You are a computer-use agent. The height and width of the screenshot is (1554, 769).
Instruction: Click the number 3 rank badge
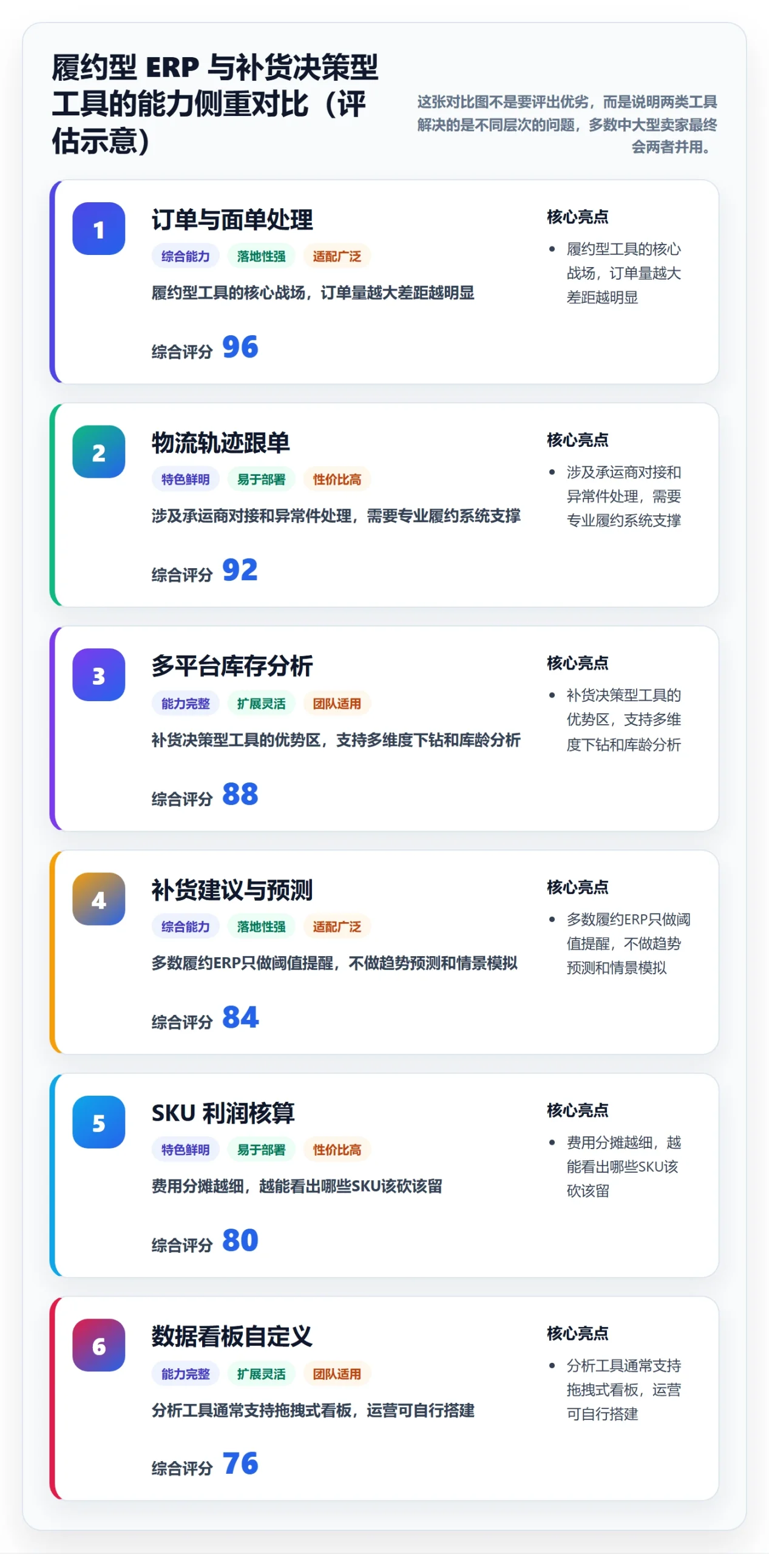[x=99, y=675]
